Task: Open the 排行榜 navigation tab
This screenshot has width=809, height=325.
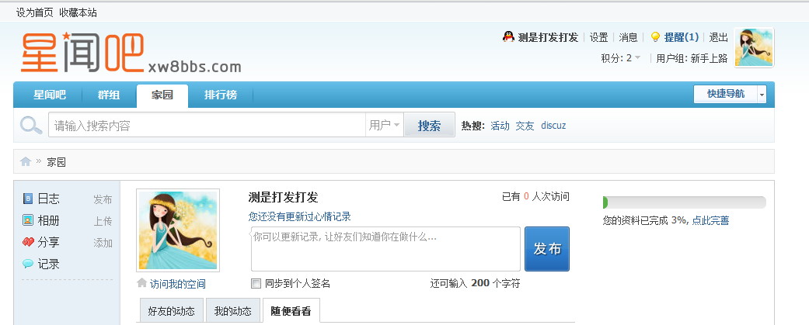Action: pos(221,95)
